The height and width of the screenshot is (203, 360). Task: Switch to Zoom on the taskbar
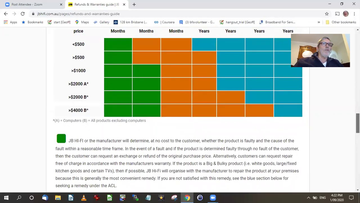tap(213, 198)
